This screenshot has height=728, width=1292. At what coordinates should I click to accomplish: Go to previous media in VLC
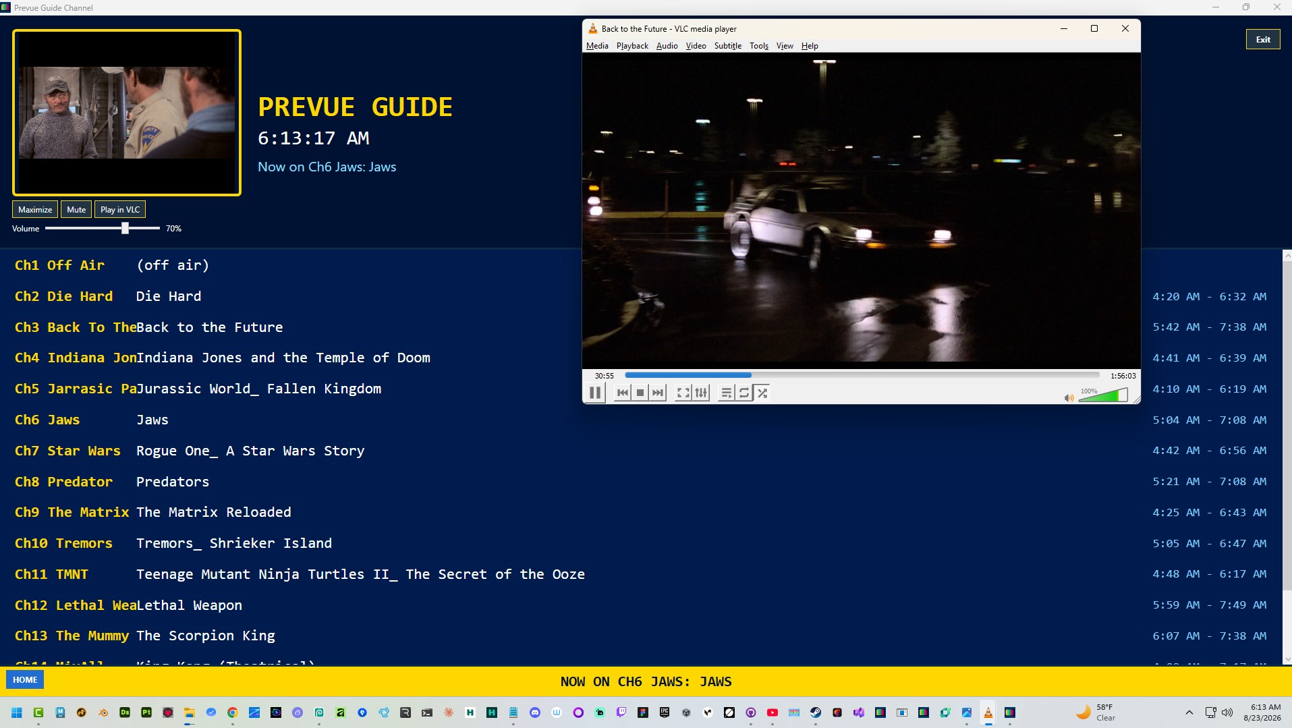tap(623, 393)
